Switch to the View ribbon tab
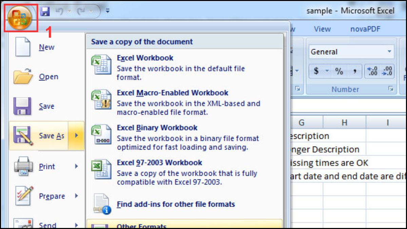The image size is (407, 229). point(322,29)
